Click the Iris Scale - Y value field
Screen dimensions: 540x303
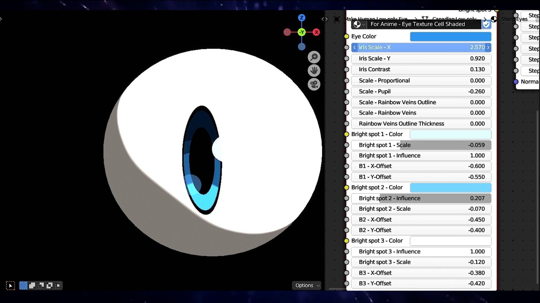421,59
